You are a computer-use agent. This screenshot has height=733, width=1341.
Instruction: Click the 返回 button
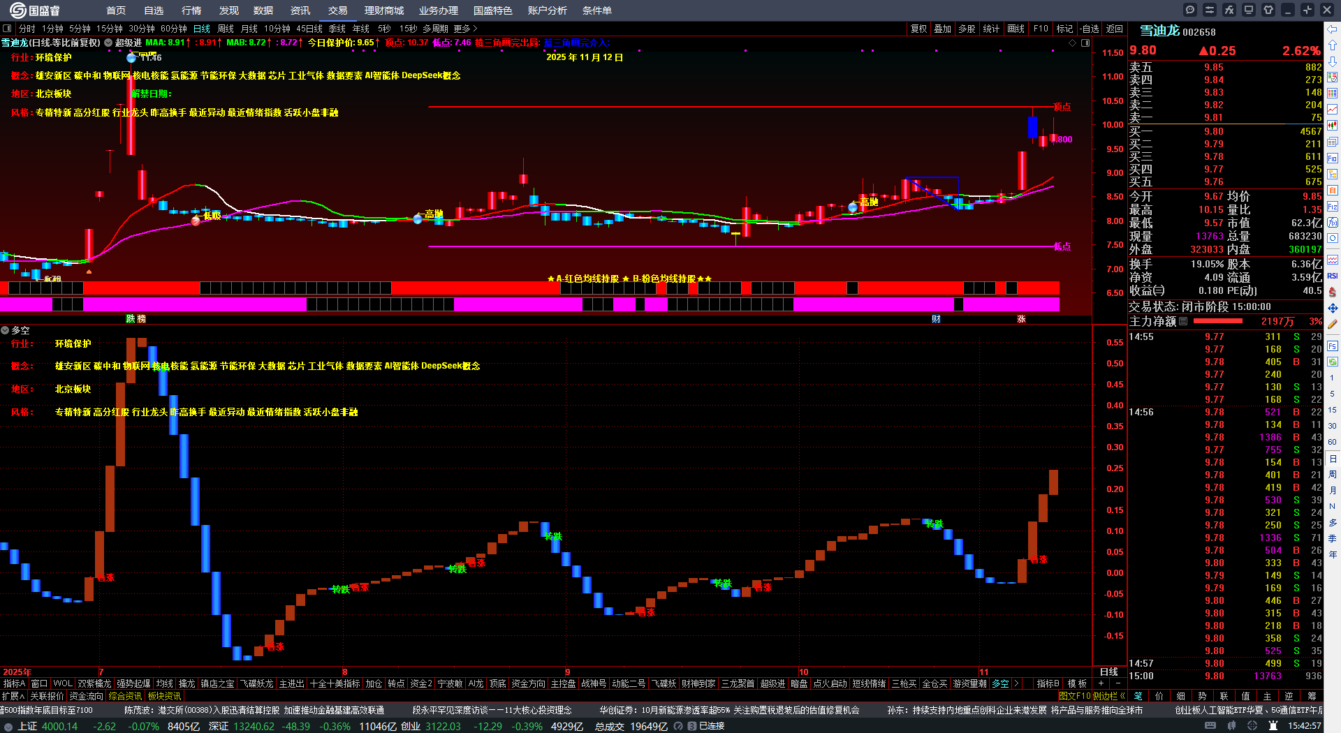tap(1115, 29)
